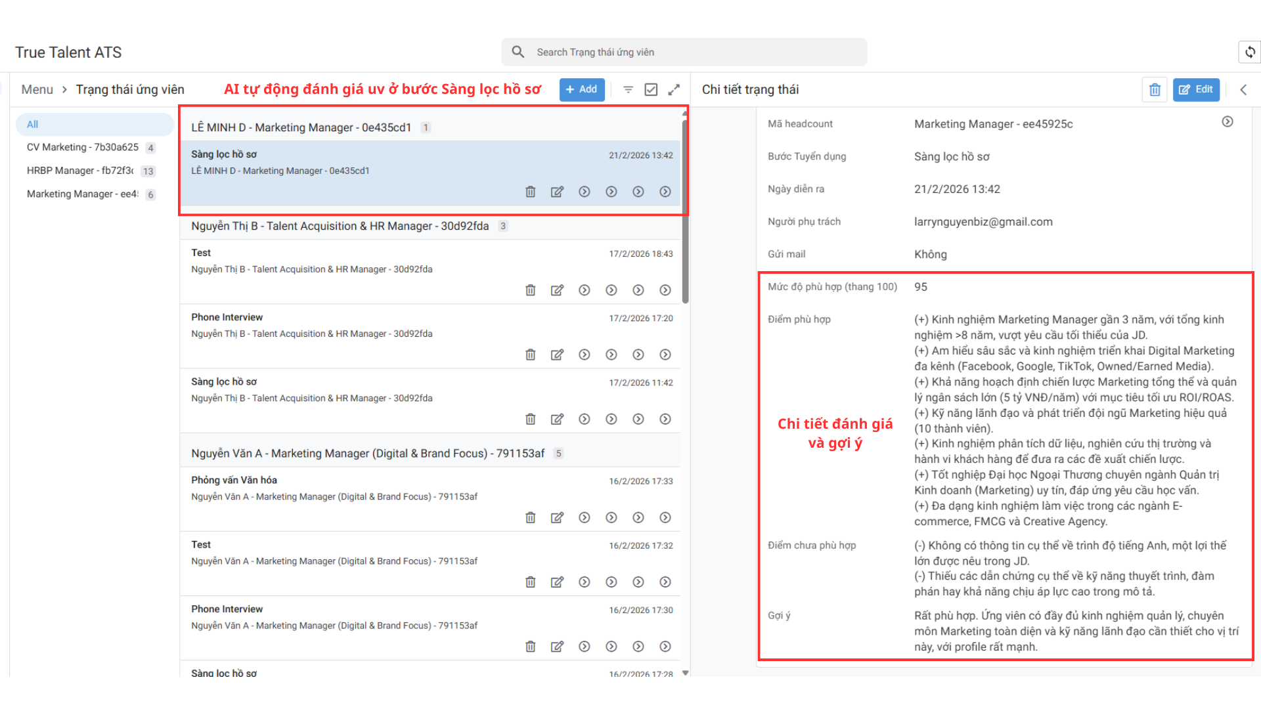
Task: Click the refresh icon at top right
Action: point(1250,52)
